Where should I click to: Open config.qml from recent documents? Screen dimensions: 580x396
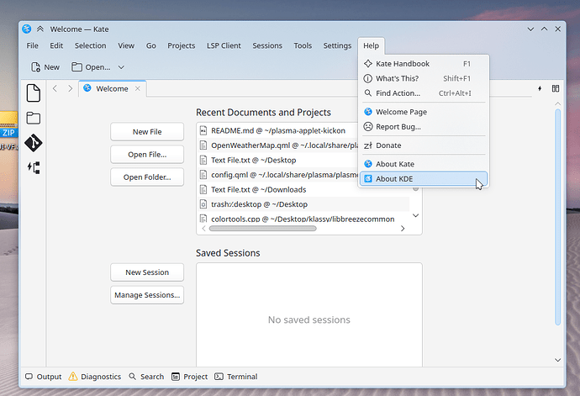(277, 175)
